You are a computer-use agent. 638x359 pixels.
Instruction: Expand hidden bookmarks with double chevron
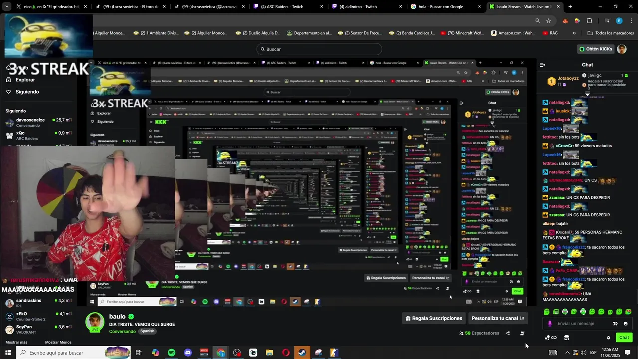pos(574,33)
